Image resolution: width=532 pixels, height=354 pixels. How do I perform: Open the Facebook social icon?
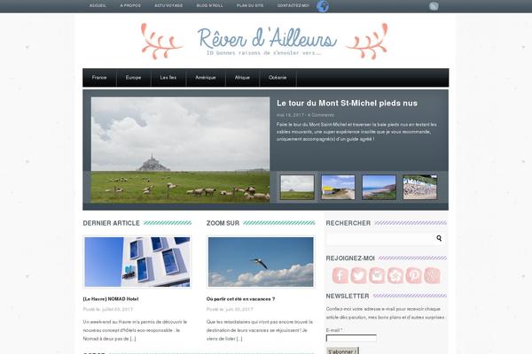point(340,275)
